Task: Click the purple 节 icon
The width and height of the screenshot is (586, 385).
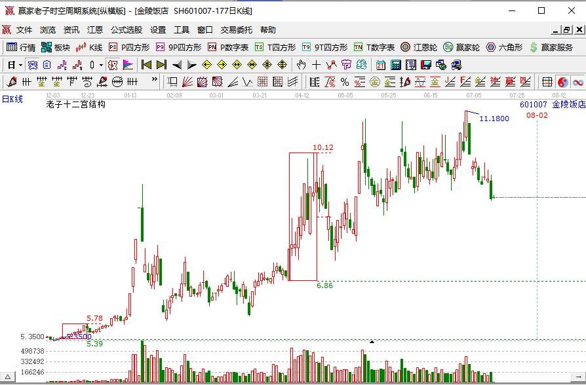Action: click(x=346, y=65)
